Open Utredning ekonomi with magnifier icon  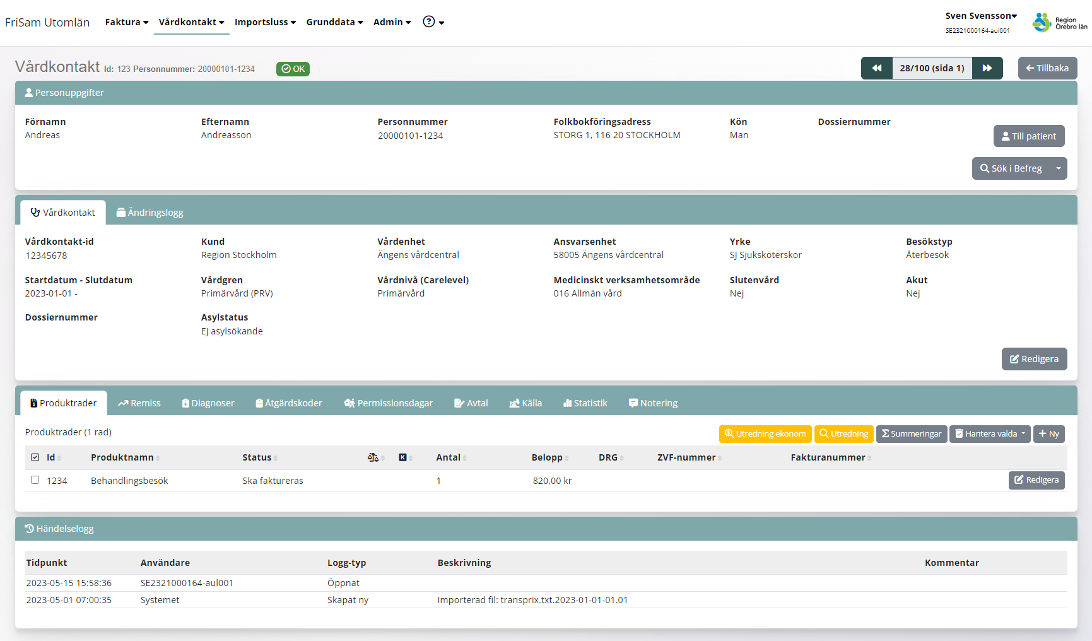[x=765, y=434]
